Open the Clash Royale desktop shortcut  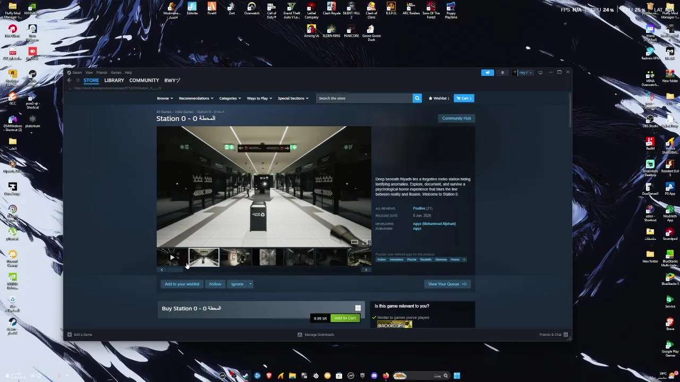pos(331,9)
